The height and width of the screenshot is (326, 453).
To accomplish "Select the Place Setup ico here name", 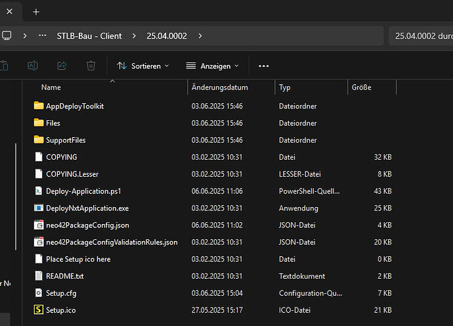I will (x=78, y=259).
